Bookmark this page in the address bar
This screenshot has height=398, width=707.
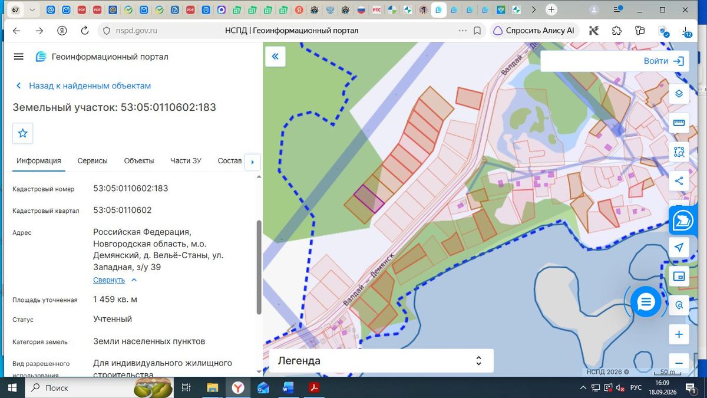[x=477, y=31]
